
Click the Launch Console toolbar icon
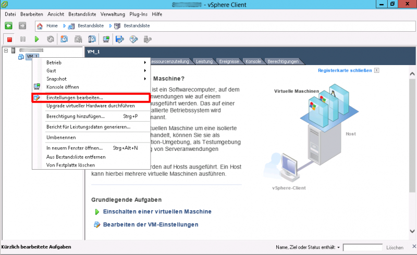[106, 40]
